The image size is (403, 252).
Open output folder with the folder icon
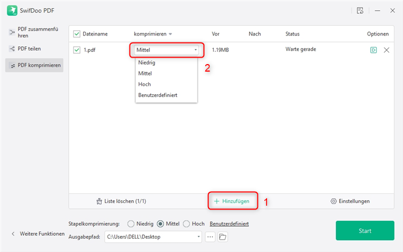click(x=223, y=237)
